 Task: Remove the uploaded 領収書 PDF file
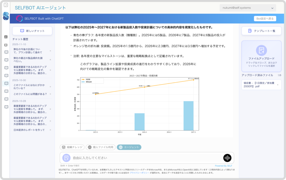(278, 85)
